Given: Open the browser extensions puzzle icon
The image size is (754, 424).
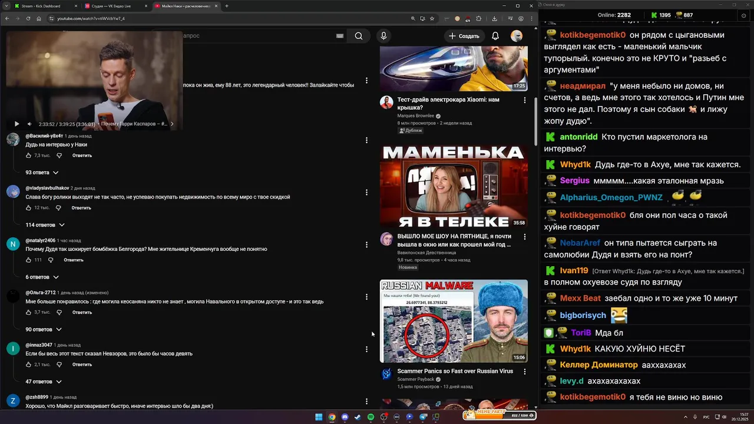Looking at the screenshot, I should (x=478, y=18).
